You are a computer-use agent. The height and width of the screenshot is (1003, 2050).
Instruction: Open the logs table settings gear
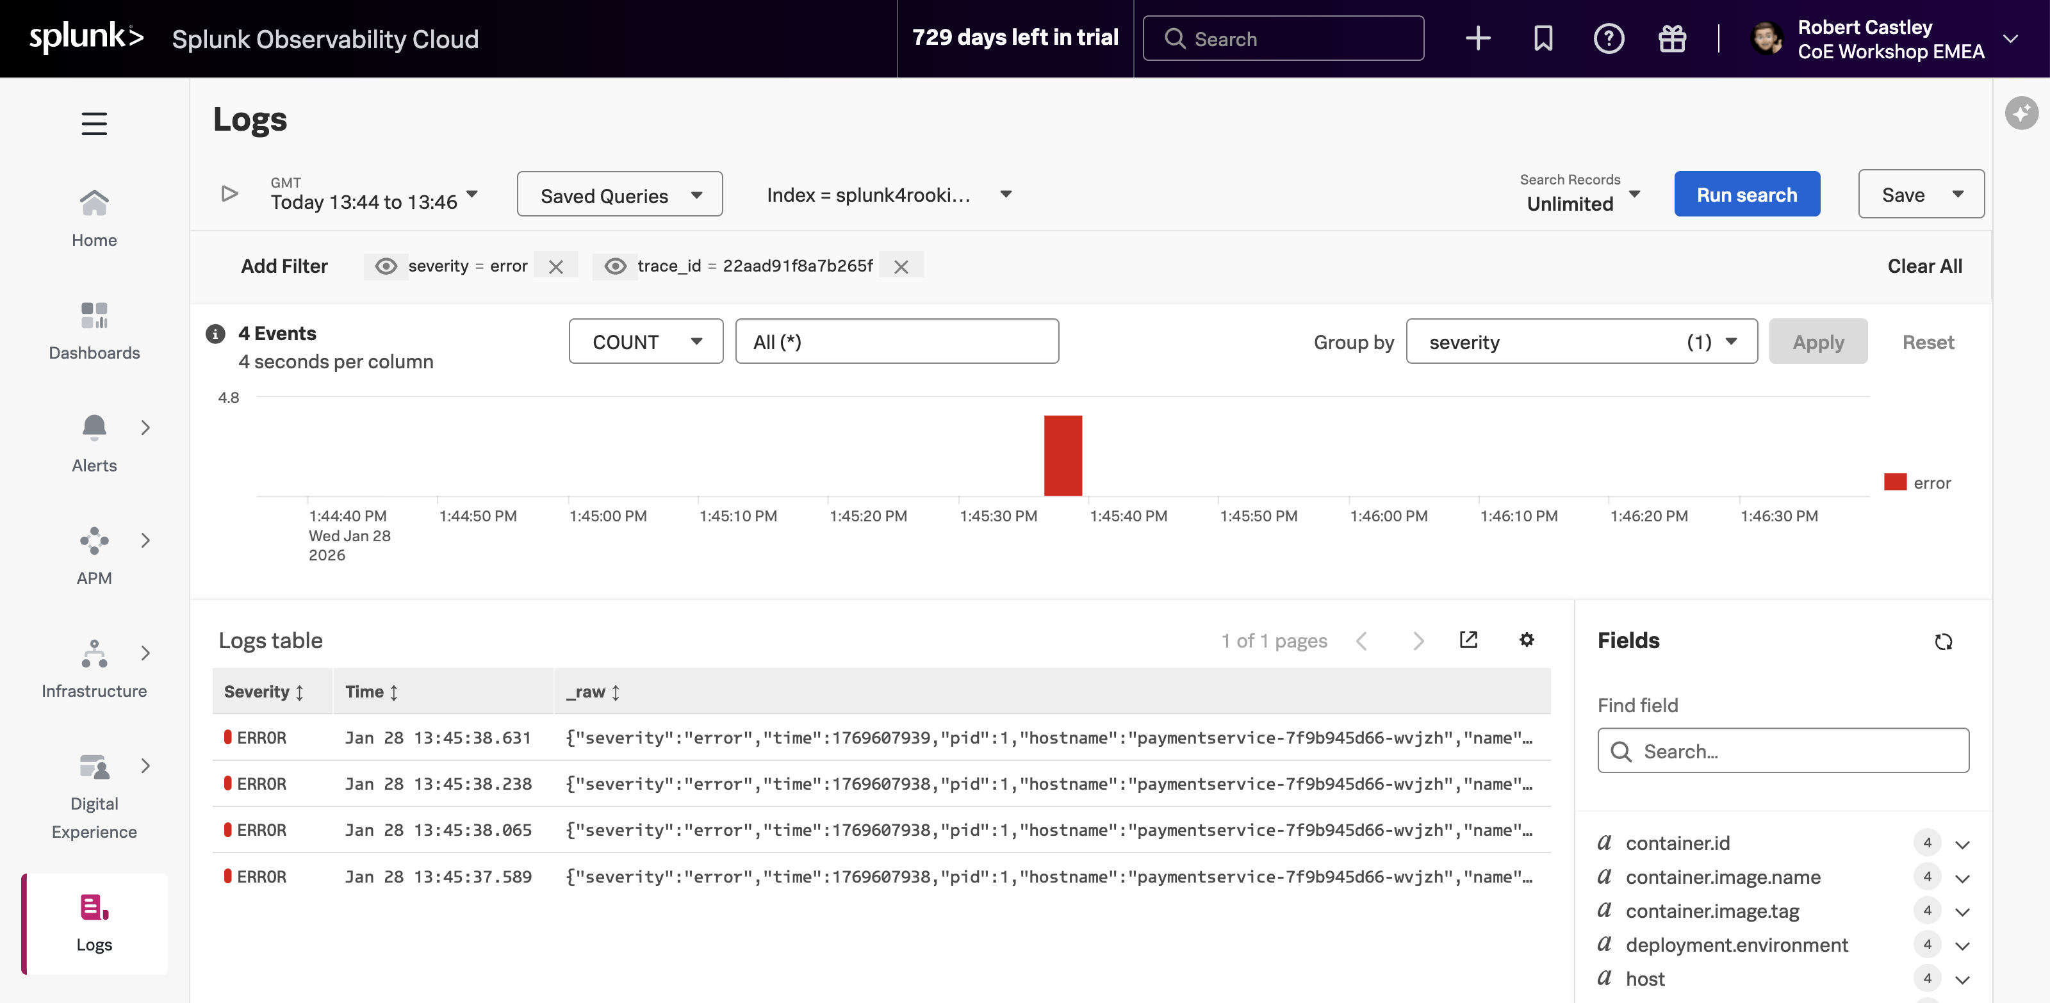1527,640
